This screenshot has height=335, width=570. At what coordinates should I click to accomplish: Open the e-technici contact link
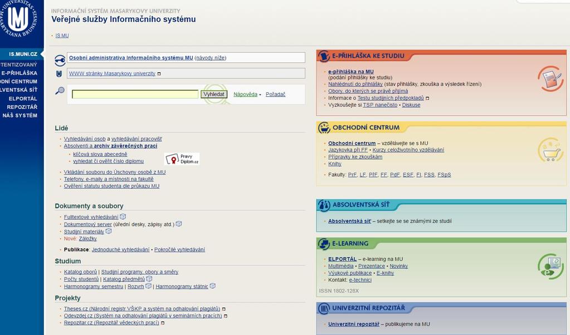pos(360,280)
